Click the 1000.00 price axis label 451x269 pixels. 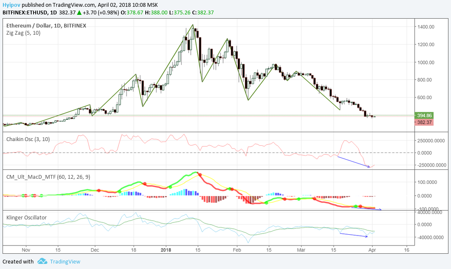click(426, 62)
